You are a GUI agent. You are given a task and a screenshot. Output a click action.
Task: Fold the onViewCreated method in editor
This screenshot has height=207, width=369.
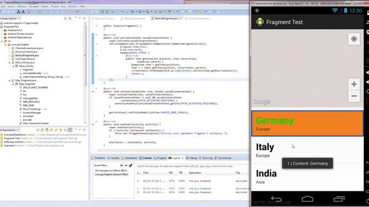click(96, 89)
